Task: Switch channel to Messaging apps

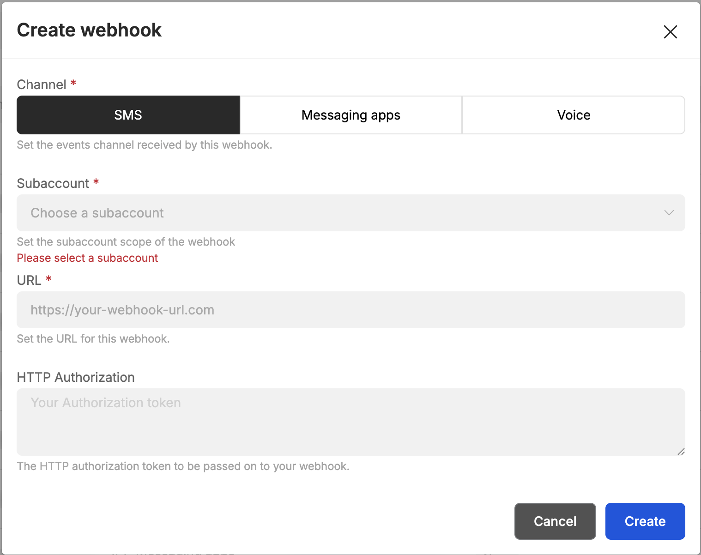Action: [351, 115]
